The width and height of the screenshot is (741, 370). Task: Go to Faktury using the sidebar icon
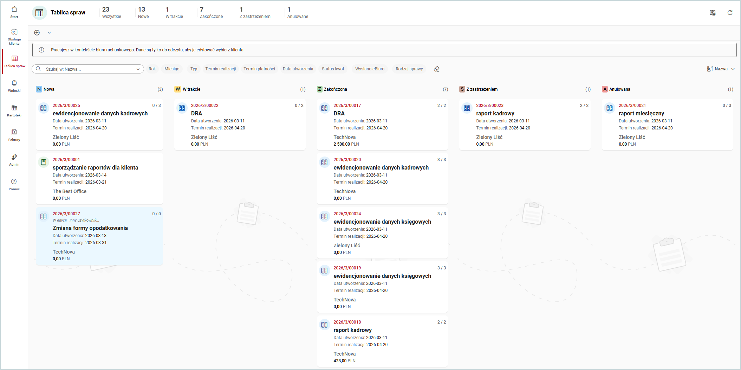tap(14, 135)
